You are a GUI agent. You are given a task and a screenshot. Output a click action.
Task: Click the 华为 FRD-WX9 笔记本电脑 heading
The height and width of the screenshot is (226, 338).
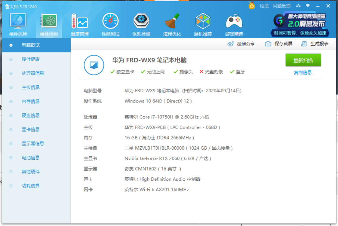149,60
